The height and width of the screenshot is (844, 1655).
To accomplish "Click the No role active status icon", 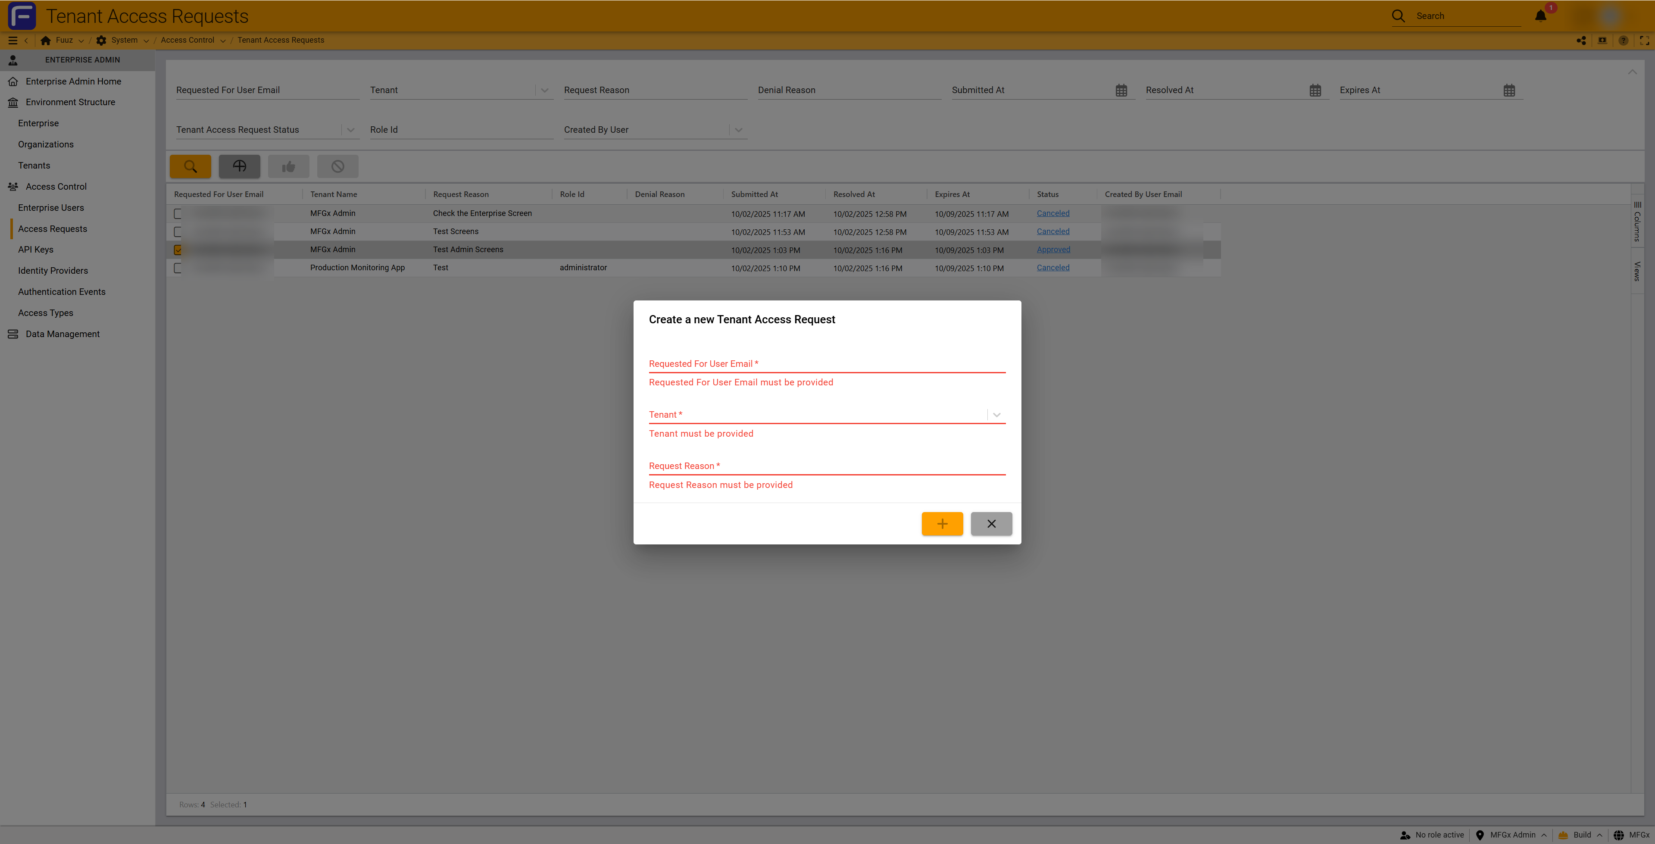I will pos(1405,835).
